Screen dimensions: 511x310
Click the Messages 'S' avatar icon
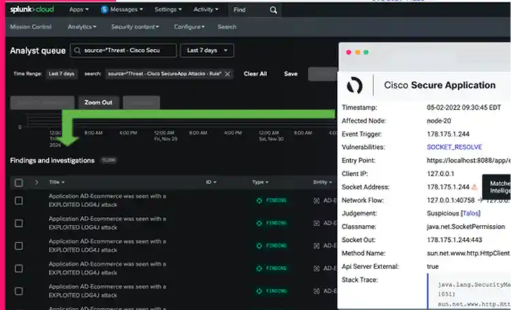[104, 10]
